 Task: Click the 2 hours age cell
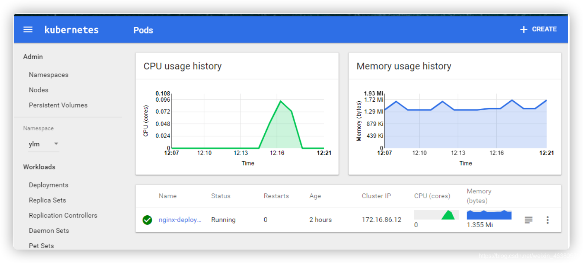[x=321, y=220]
